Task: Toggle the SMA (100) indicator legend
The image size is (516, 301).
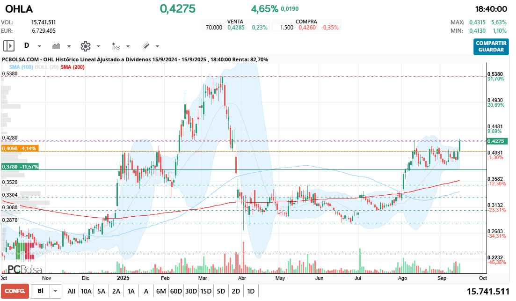Action: point(21,67)
